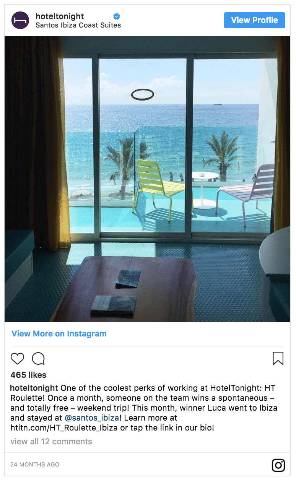Screen dimensions: 296x481
Task: Click the Instagram logo in the footer
Action: [278, 465]
